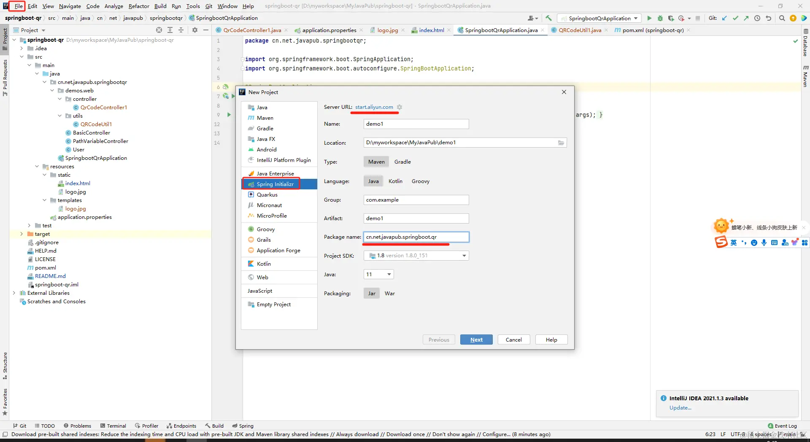
Task: Select QRCodeUtil1 in the project tree
Action: click(96, 124)
